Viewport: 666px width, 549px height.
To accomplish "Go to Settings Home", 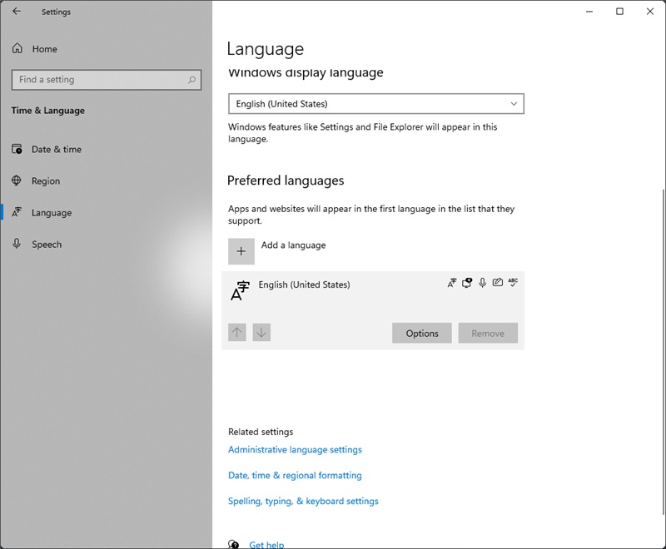I will 44,49.
